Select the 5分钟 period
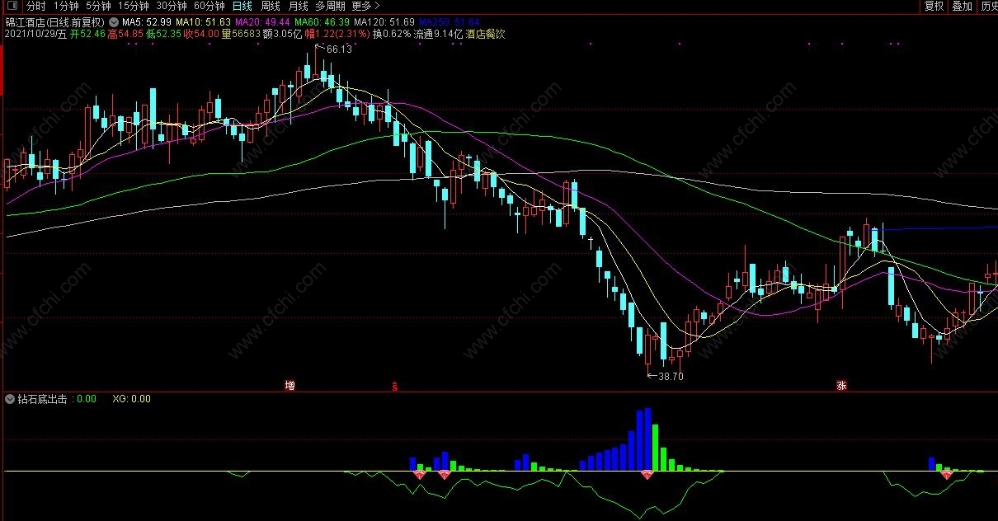Screen dimensions: 998x521 coord(98,6)
